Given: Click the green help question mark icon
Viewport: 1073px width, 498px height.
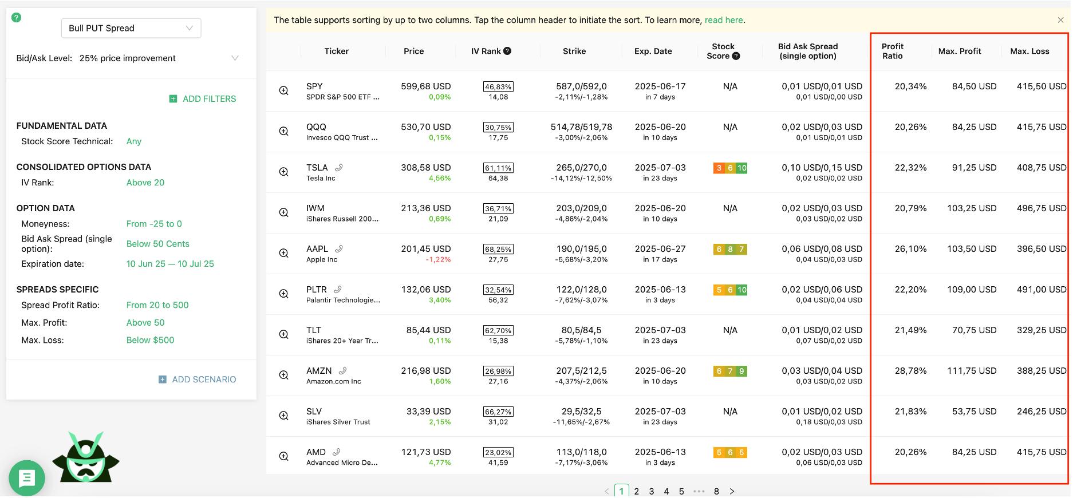Looking at the screenshot, I should pos(17,18).
